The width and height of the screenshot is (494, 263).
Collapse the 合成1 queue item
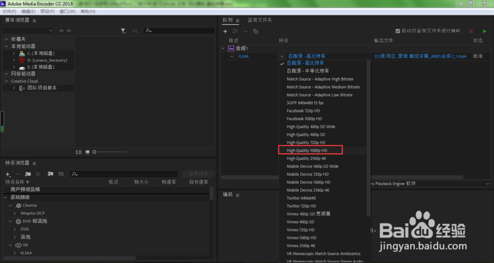tap(223, 48)
